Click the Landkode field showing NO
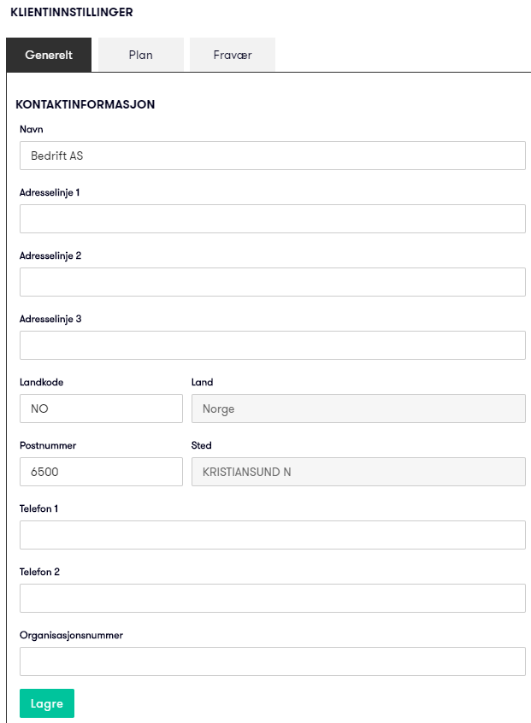The width and height of the screenshot is (531, 723). pyautogui.click(x=101, y=408)
